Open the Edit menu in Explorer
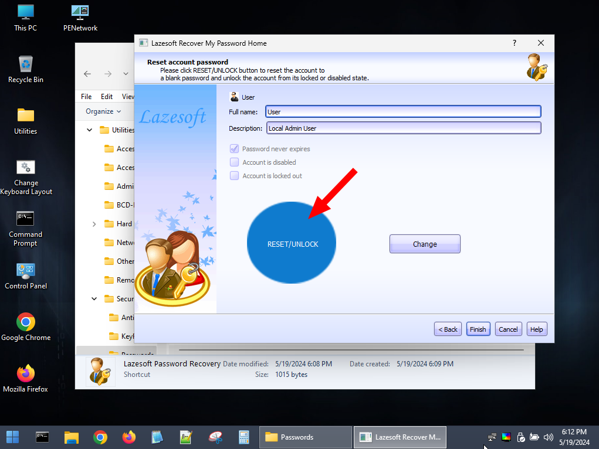599x449 pixels. (107, 97)
